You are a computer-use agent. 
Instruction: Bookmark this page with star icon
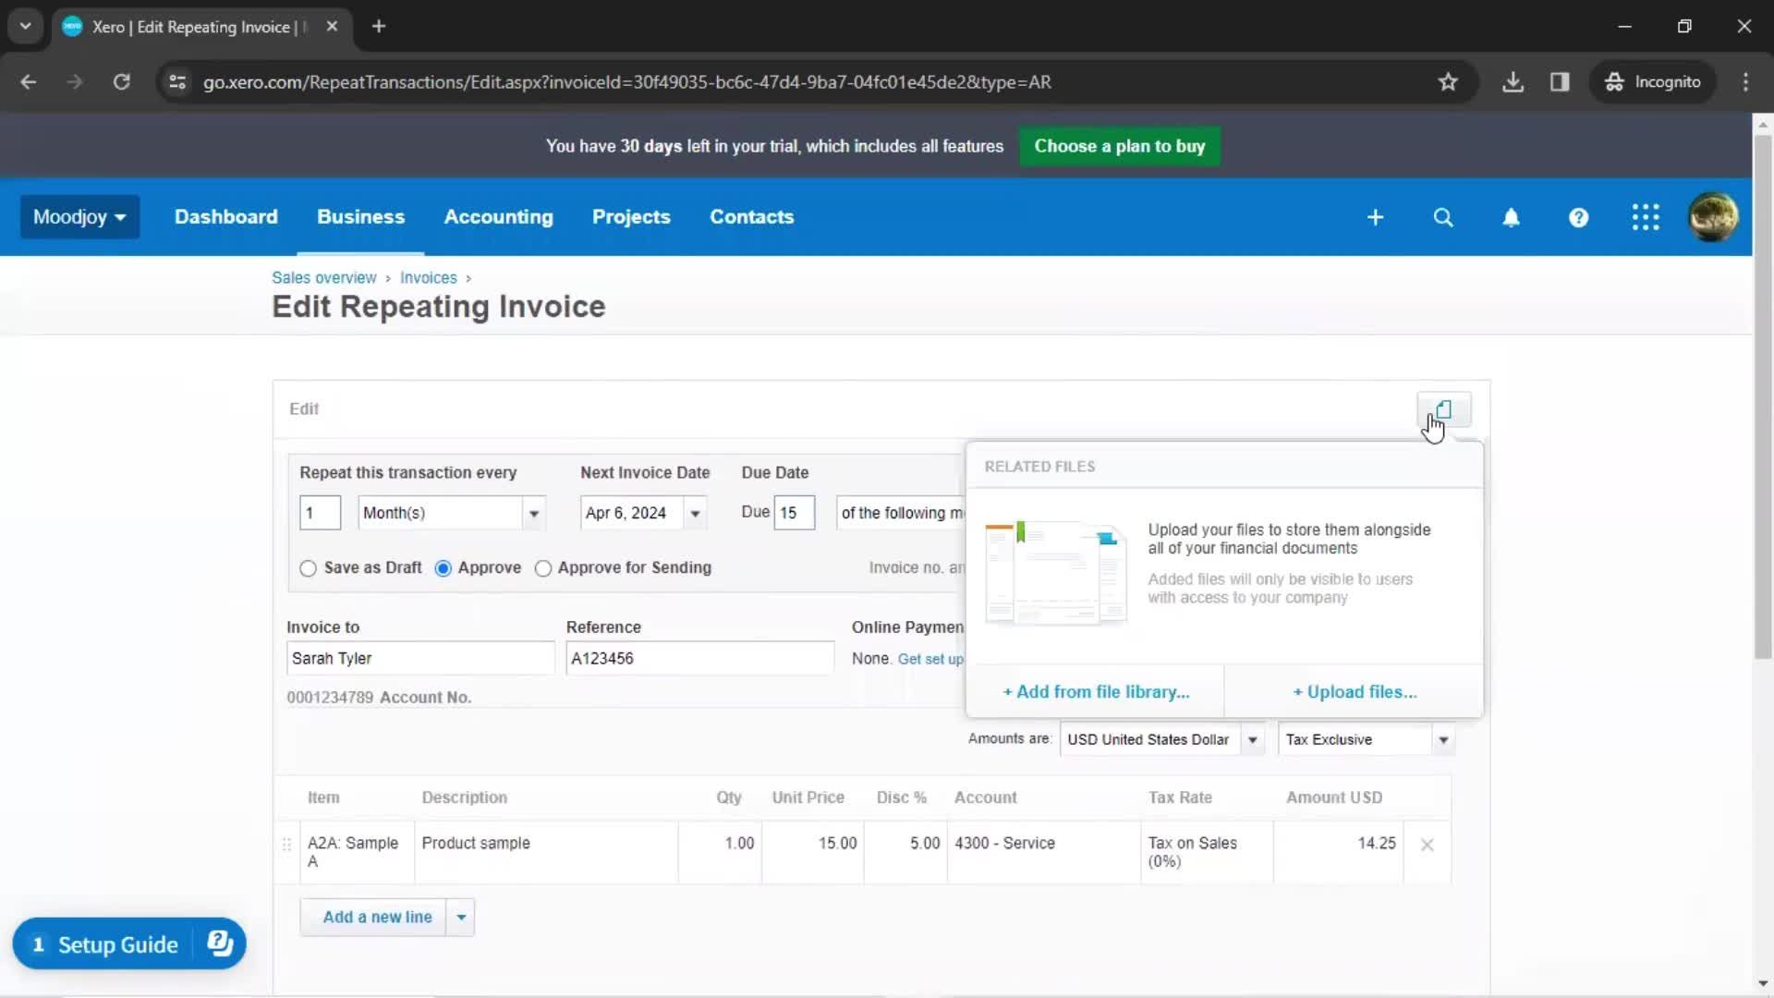[x=1448, y=82]
